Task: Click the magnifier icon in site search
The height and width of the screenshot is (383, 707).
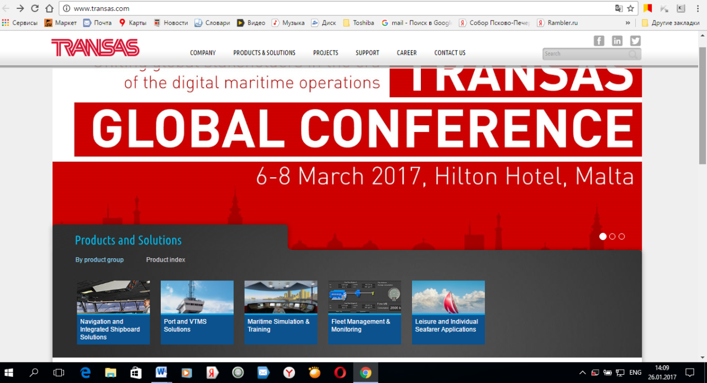Action: click(633, 54)
